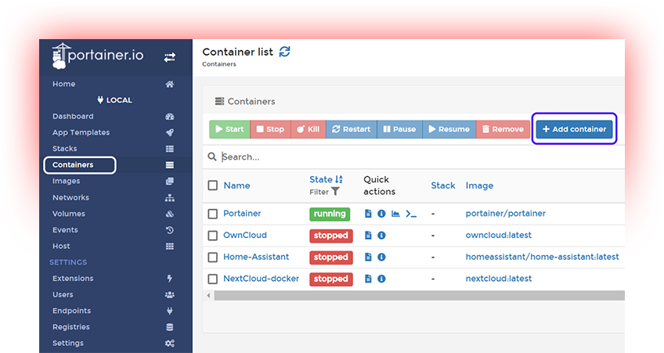This screenshot has width=664, height=353.
Task: Check the OwnCloud container checkbox
Action: (212, 236)
